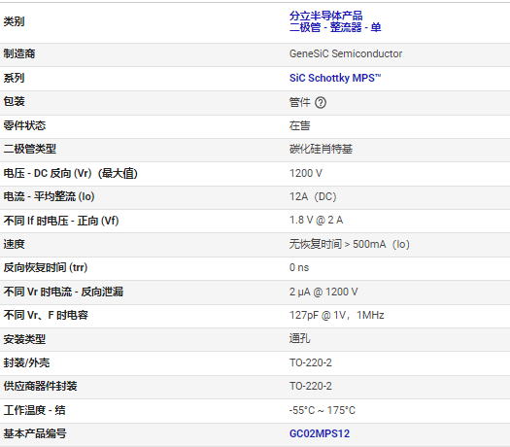This screenshot has height=447, width=510.
Task: Click the 供应商器件封装 row label
Action: point(41,386)
